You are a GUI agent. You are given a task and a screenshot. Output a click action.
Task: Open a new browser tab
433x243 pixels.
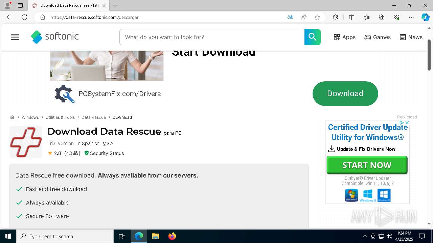[115, 5]
